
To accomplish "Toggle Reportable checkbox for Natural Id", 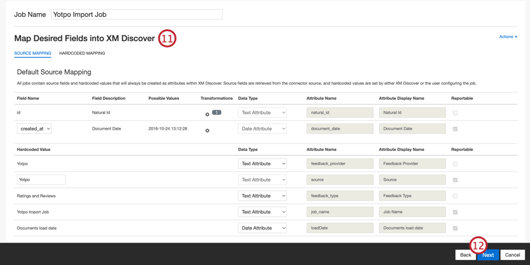I will pos(455,113).
